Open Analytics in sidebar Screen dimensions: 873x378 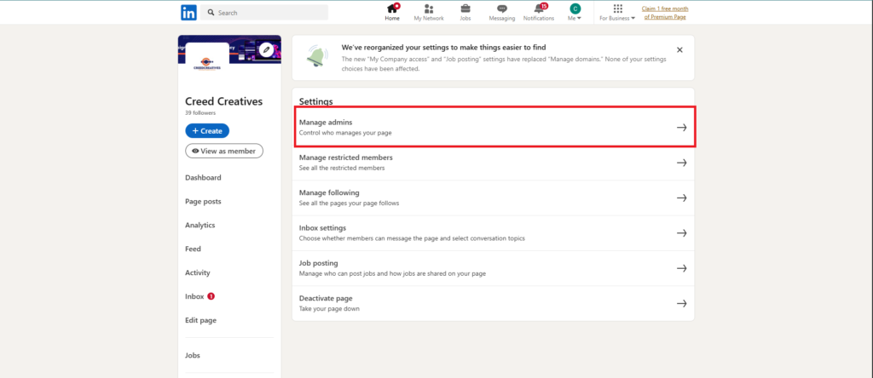coord(199,225)
